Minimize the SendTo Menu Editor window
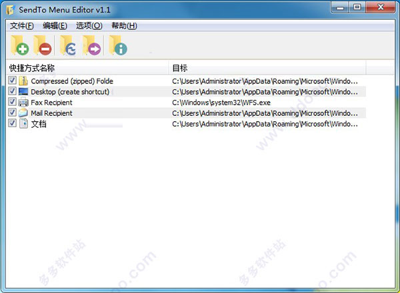This screenshot has height=293, width=400. (x=340, y=7)
